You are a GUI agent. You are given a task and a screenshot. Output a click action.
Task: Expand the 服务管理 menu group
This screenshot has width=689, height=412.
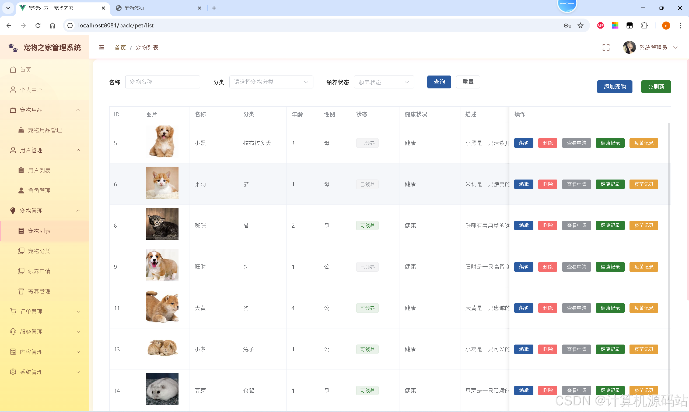click(x=44, y=332)
